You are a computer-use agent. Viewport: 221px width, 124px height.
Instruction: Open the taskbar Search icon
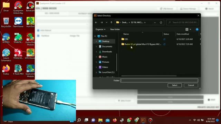79,120
